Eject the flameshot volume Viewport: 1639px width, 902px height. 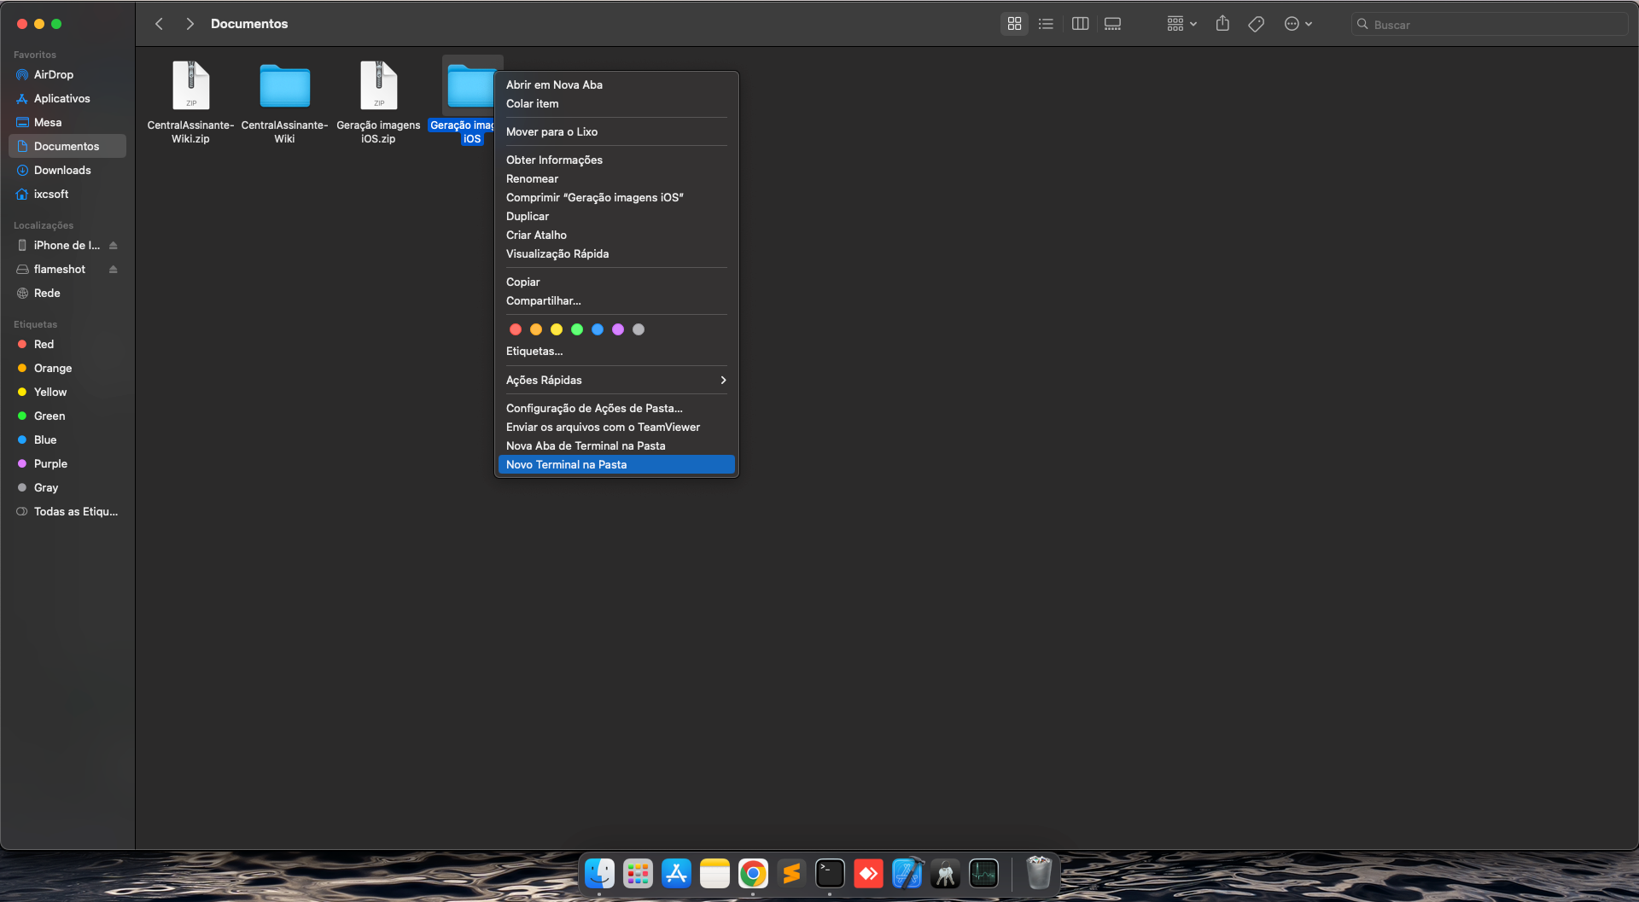pyautogui.click(x=114, y=270)
